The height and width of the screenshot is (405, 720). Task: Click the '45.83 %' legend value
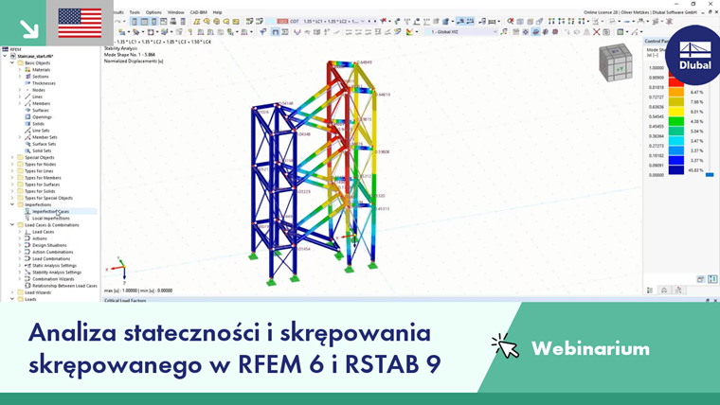pos(695,170)
